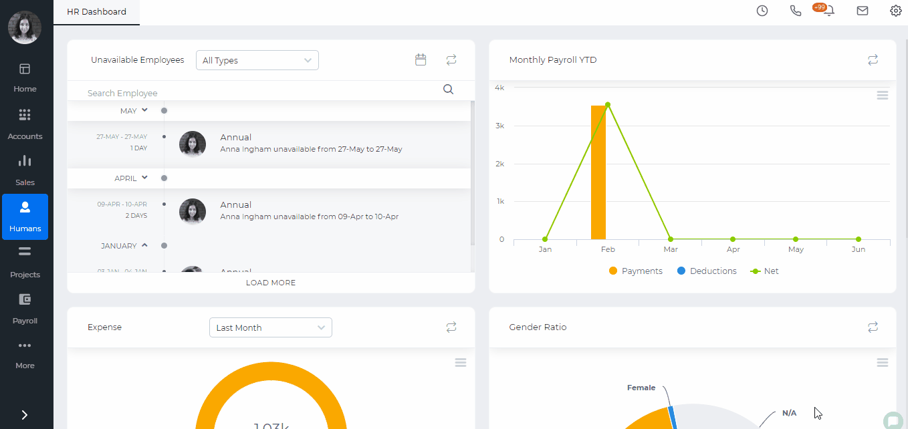The height and width of the screenshot is (429, 908).
Task: Click the unavailable employees list scrollbar
Action: [473, 172]
